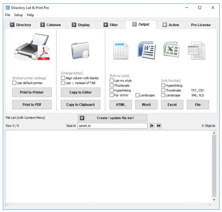Click Create / update file list button
Screen dimensions: 222x212
coord(112,118)
